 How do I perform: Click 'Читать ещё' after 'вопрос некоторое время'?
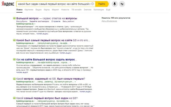(85, 92)
